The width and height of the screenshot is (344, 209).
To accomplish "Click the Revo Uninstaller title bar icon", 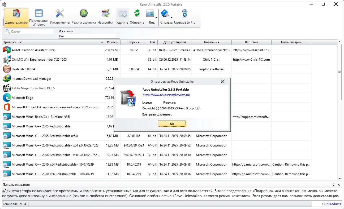I will (x=4, y=4).
